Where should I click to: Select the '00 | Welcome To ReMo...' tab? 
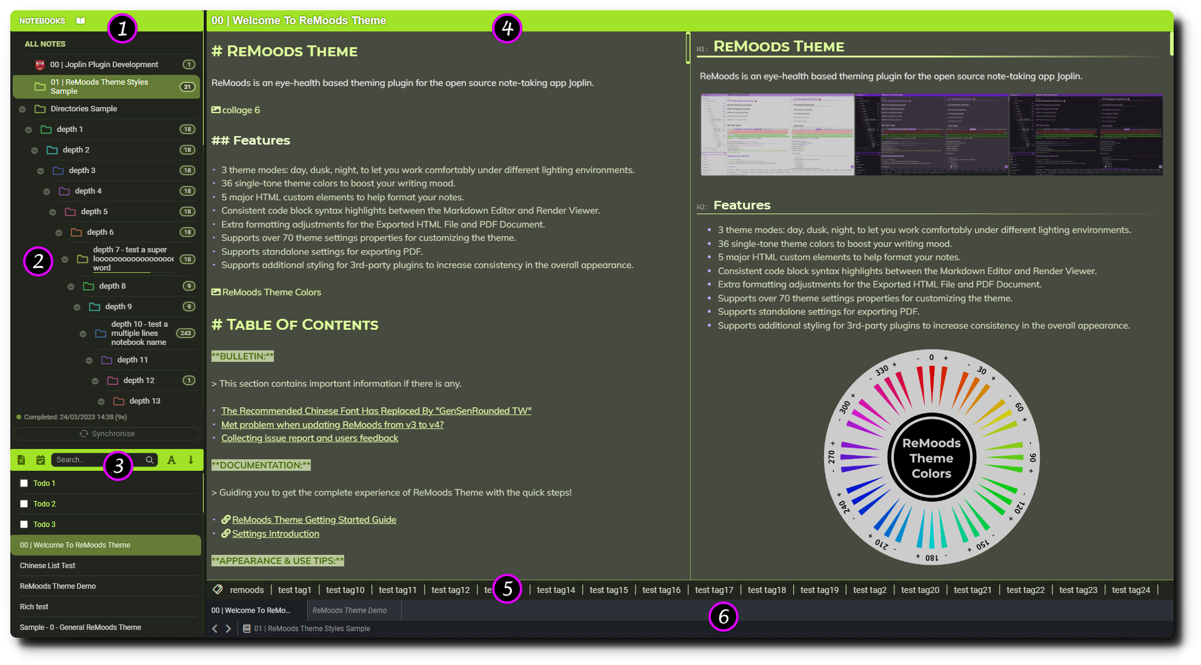[x=251, y=611]
